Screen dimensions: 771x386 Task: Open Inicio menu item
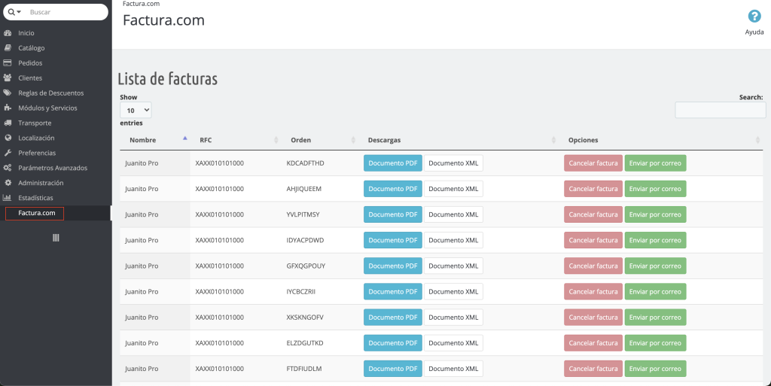[26, 33]
